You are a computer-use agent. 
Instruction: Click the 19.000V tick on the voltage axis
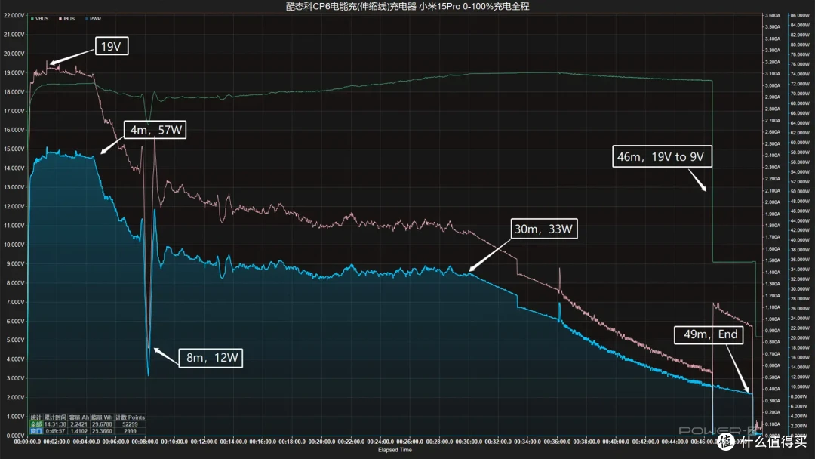[x=14, y=72]
